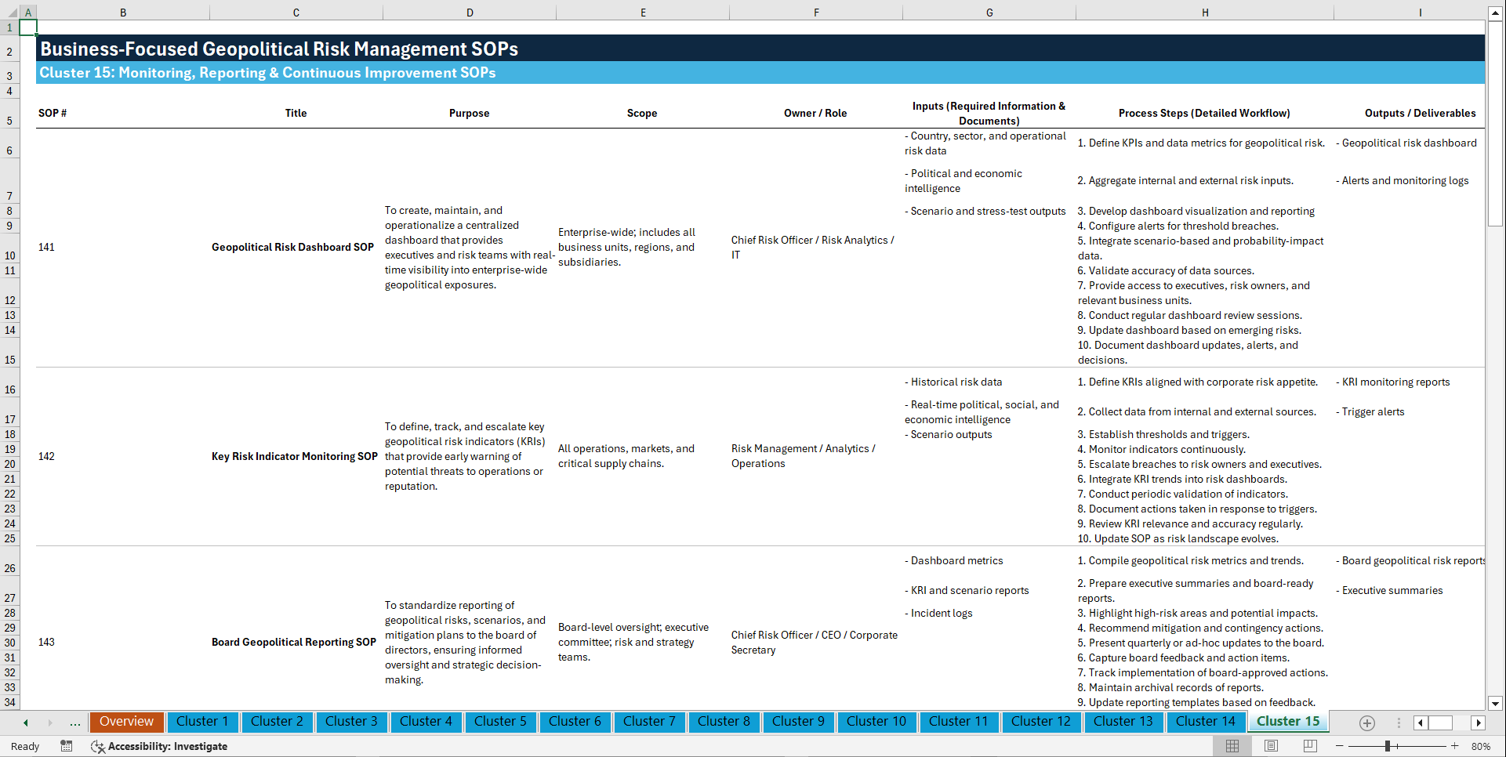
Task: Switch to Page Layout view
Action: click(1271, 746)
